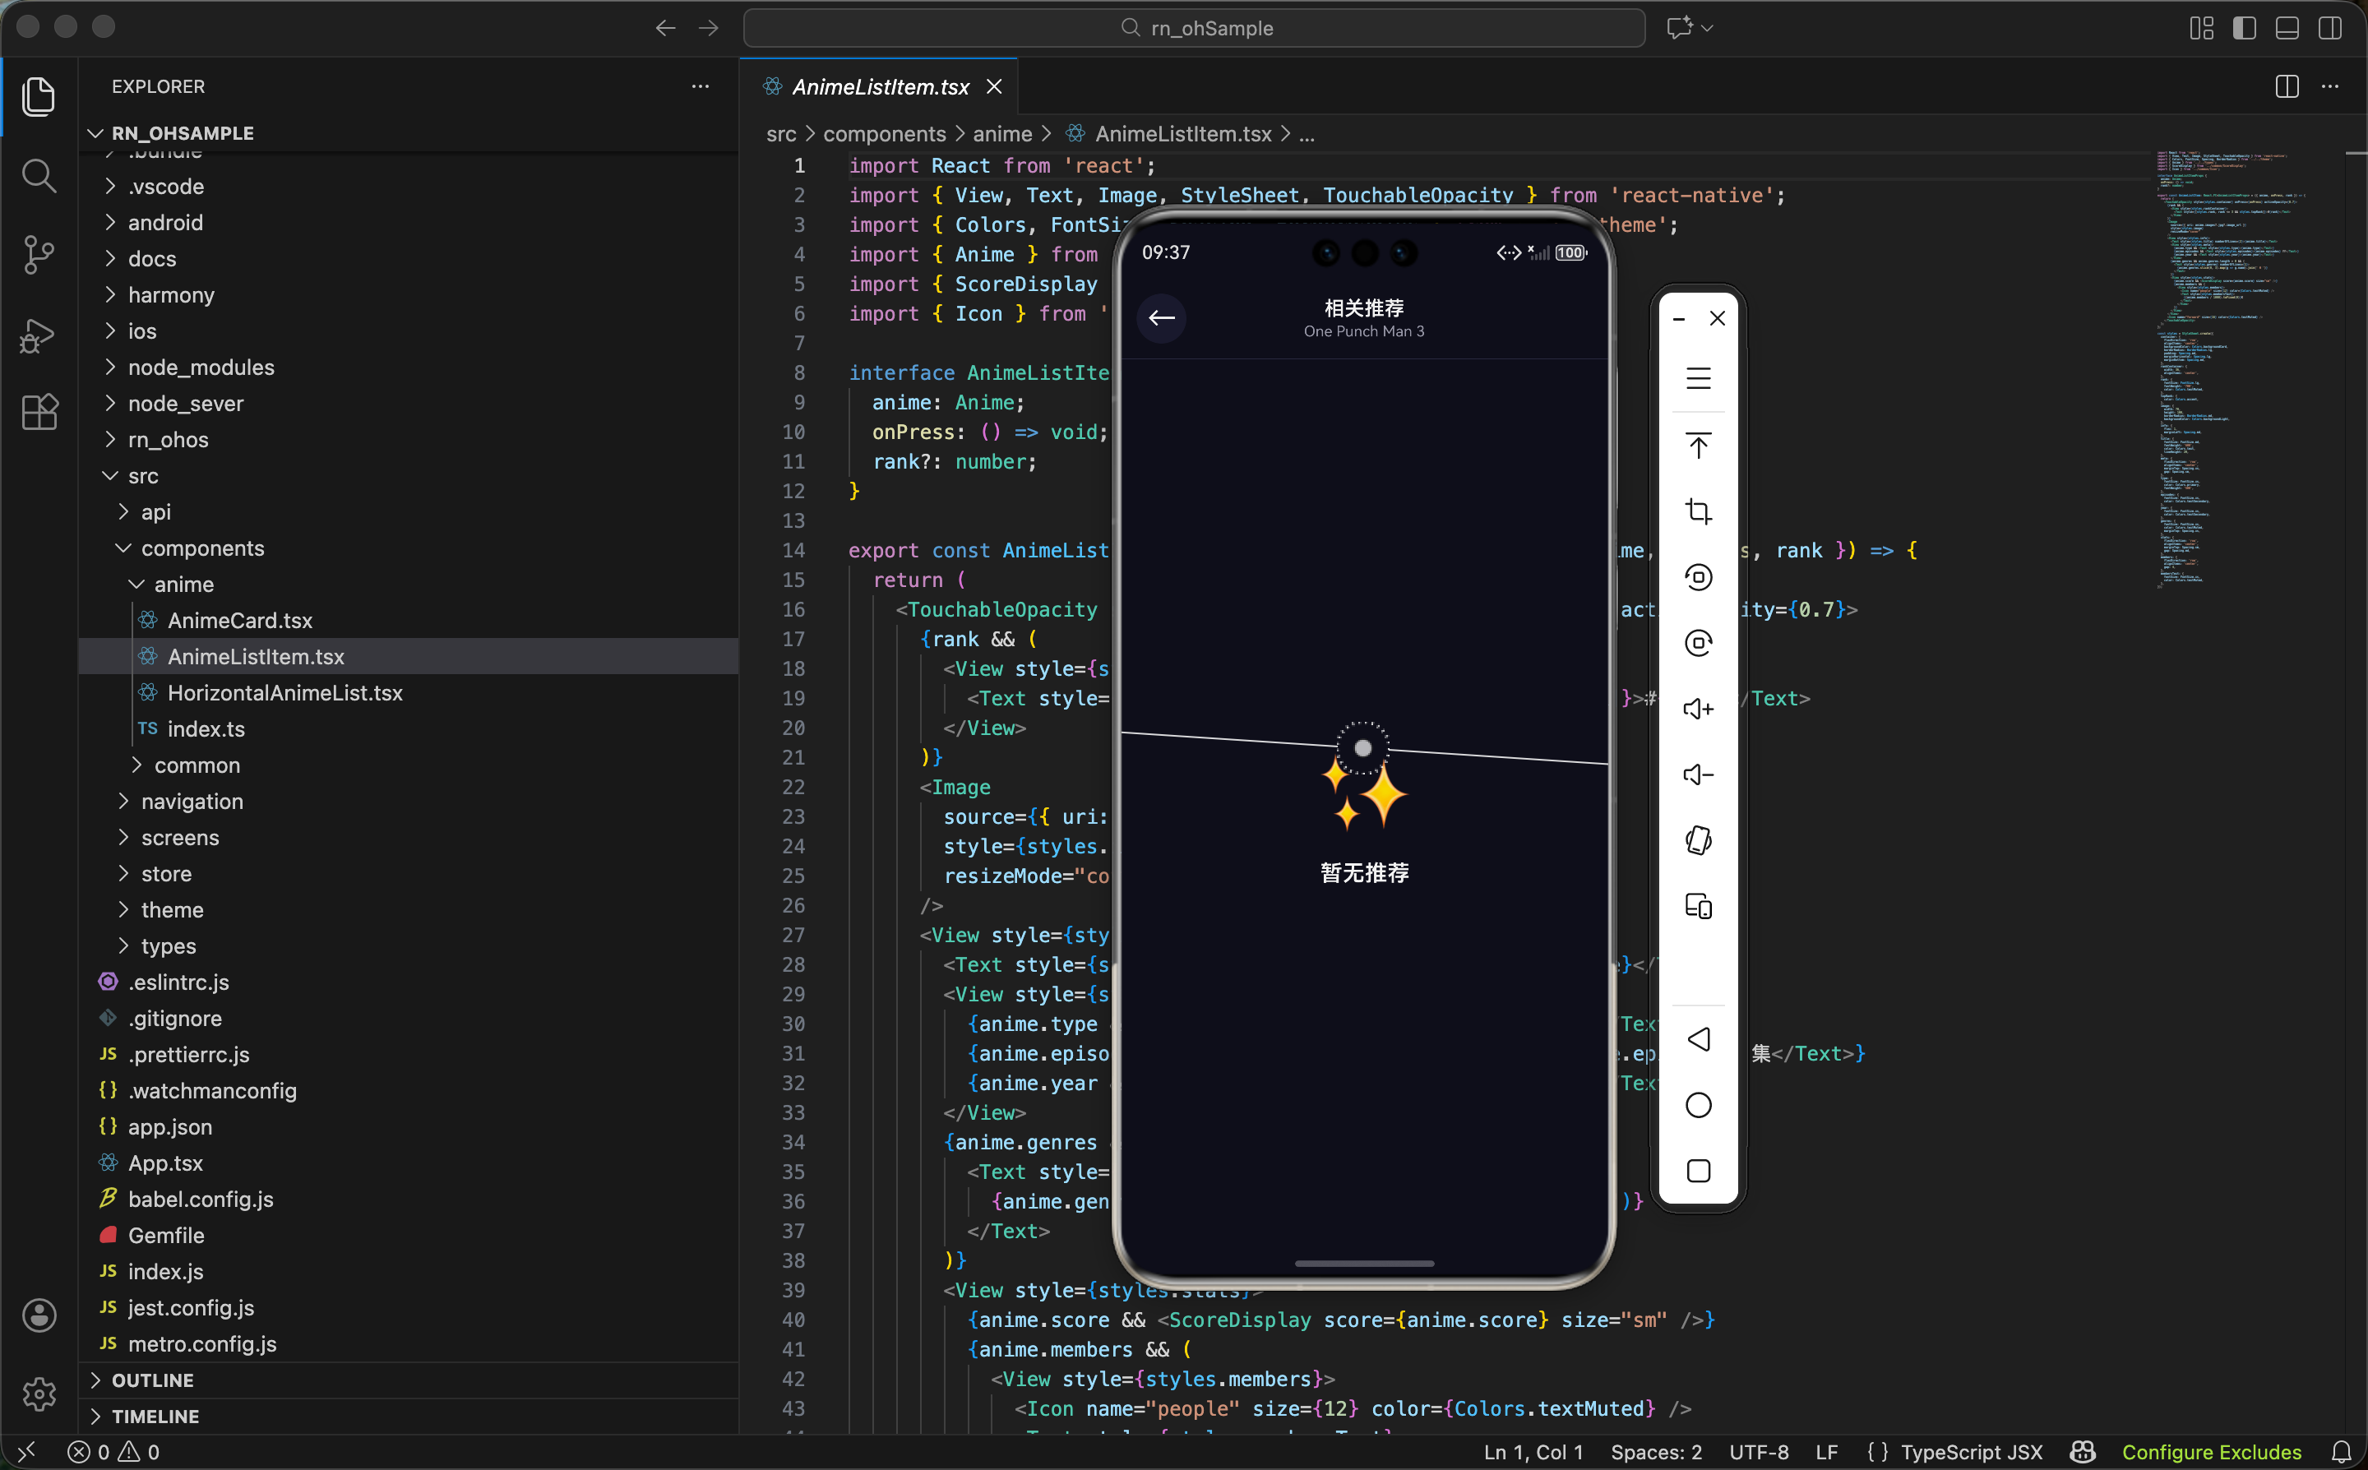Open the Source Control view
2368x1470 pixels.
tap(39, 255)
